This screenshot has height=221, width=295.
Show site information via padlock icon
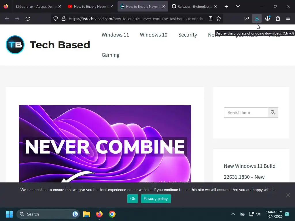(64, 18)
